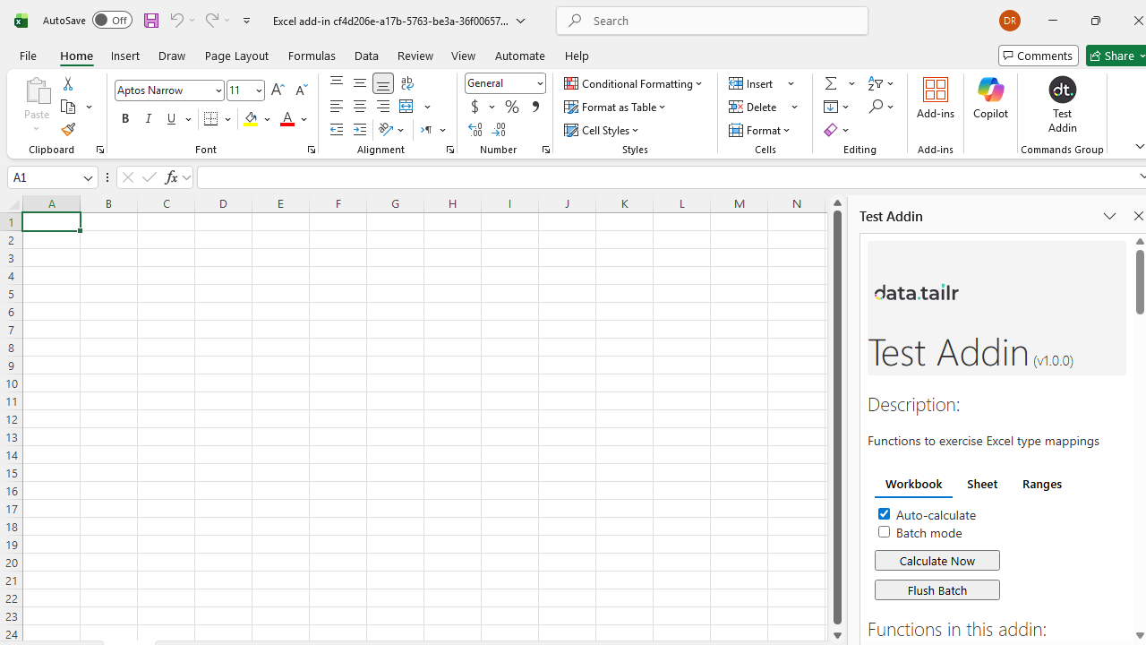This screenshot has height=645, width=1146.
Task: Click the Calculate Now button
Action: pos(936,560)
